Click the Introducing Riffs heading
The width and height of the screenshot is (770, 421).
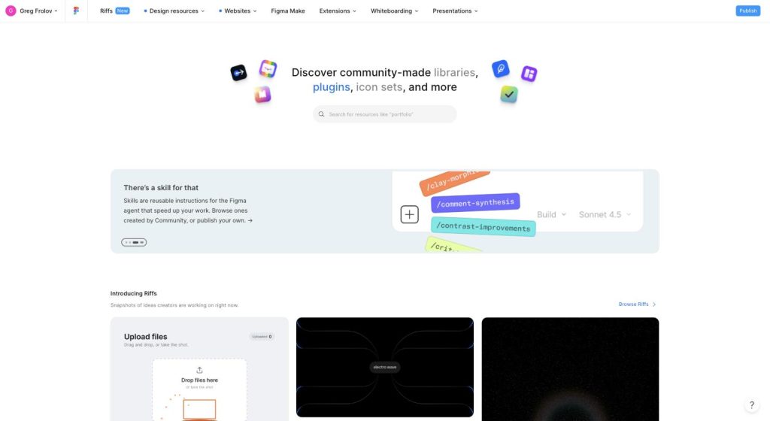pyautogui.click(x=134, y=293)
